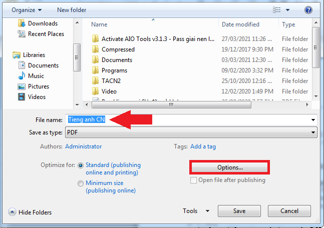Screen dimensions: 324x228
Task: Select Libraries in the navigation pane
Action: click(34, 55)
